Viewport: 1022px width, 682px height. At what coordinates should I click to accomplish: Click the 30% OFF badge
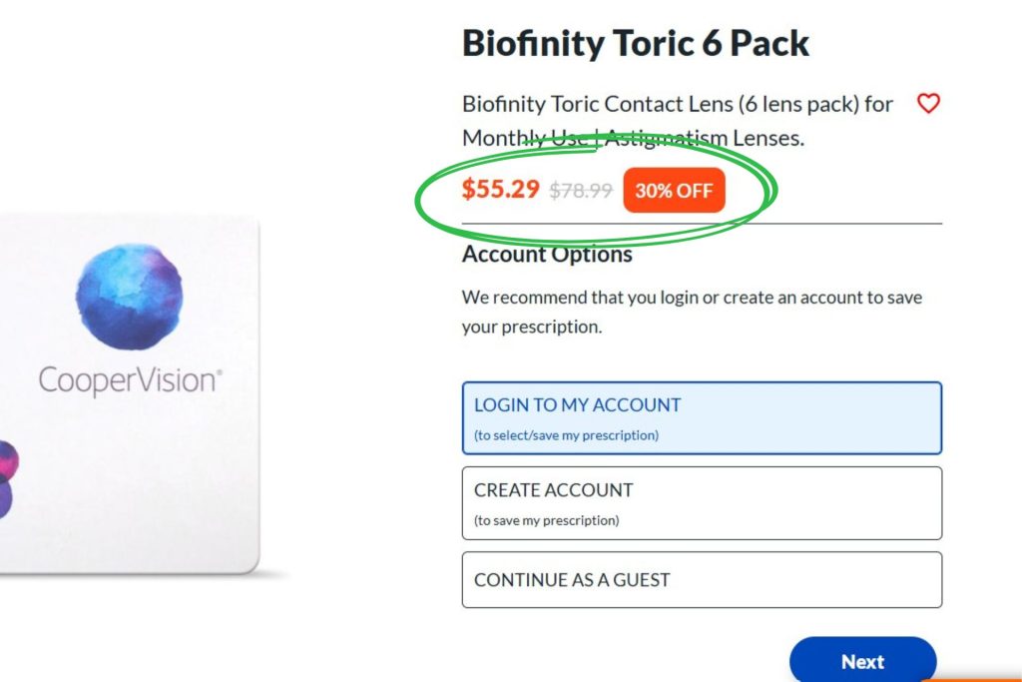[674, 190]
